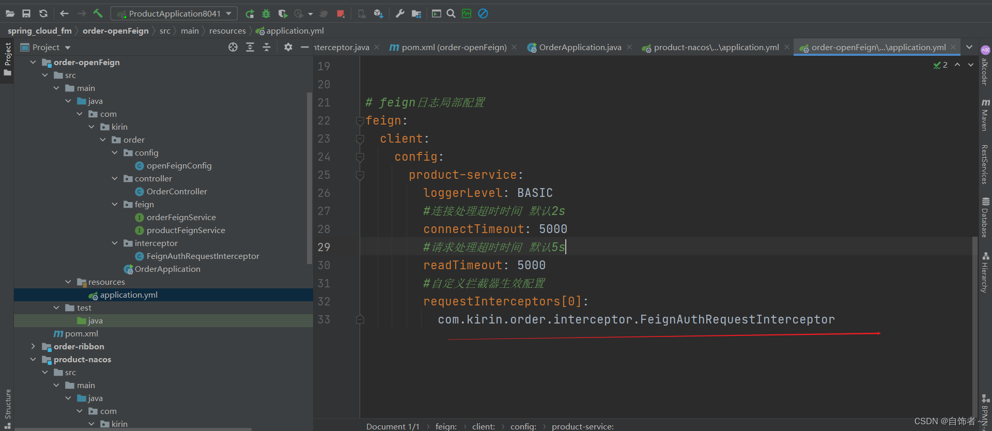992x431 pixels.
Task: Open Project panel gear options
Action: [x=288, y=47]
